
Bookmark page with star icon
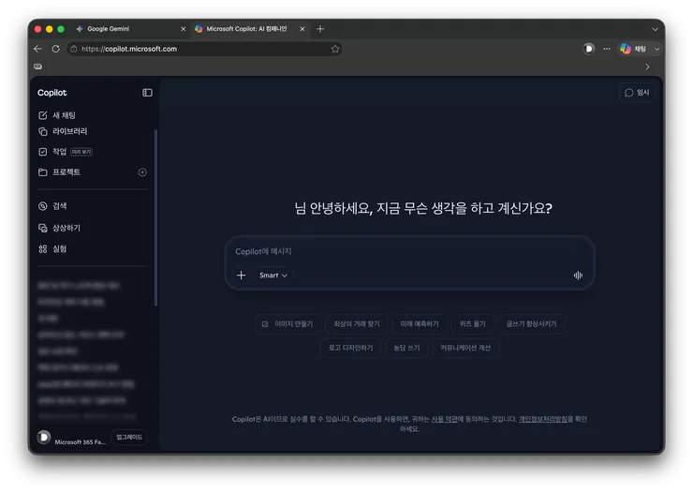[x=335, y=49]
